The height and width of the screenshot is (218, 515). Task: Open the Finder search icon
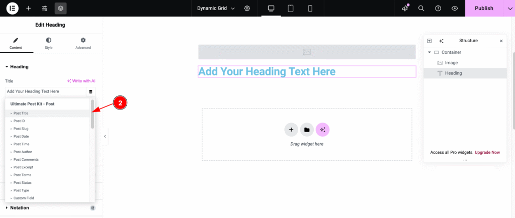point(421,8)
